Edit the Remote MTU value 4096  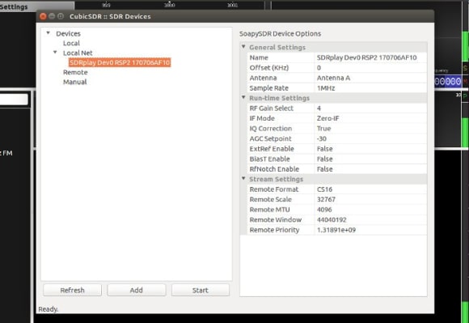coord(370,210)
